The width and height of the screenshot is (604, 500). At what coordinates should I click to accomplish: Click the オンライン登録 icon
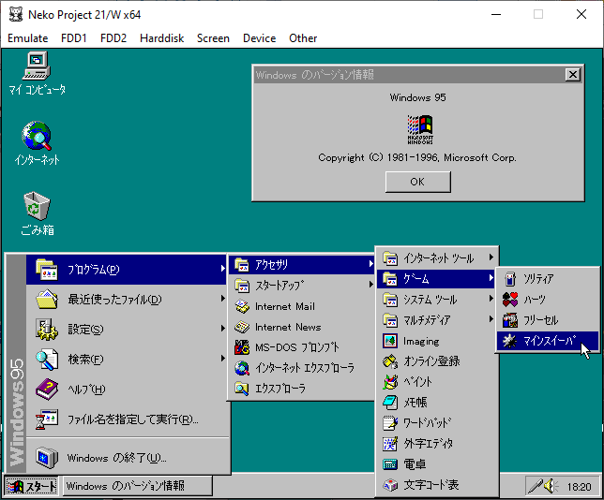(390, 361)
